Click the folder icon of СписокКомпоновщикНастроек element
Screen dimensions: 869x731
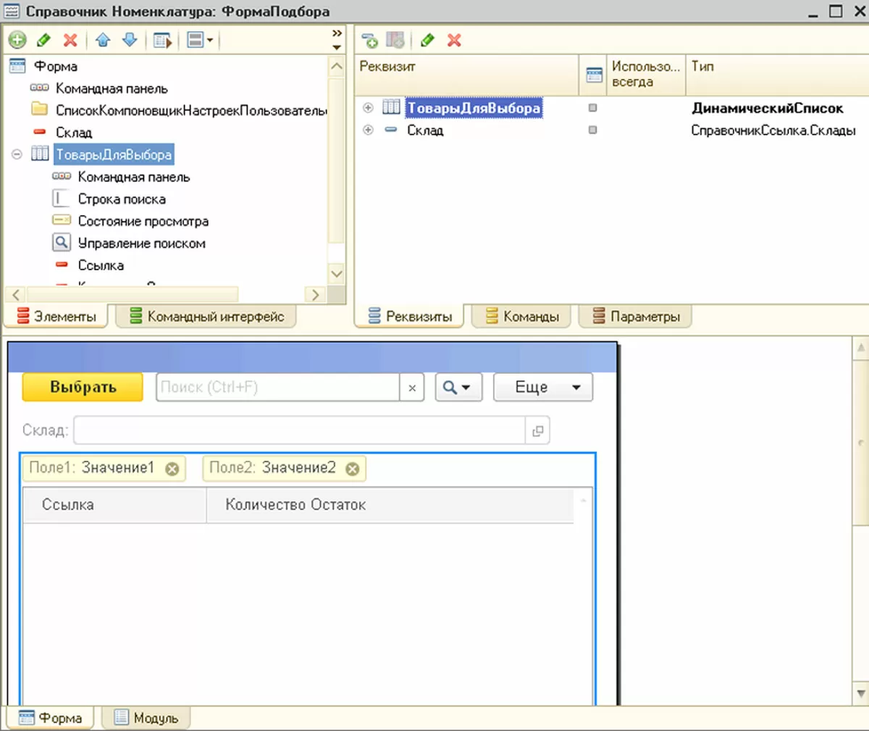click(40, 110)
